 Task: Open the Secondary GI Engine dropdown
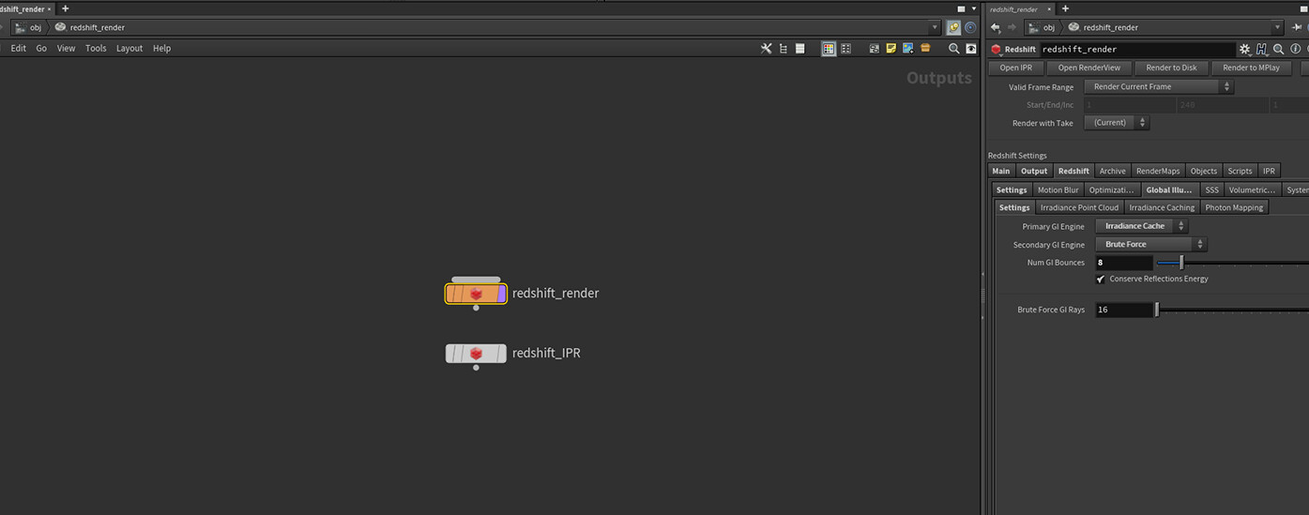coord(1151,244)
